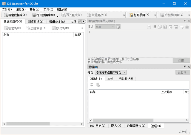Open the 帮助(H) menu

coord(62,10)
